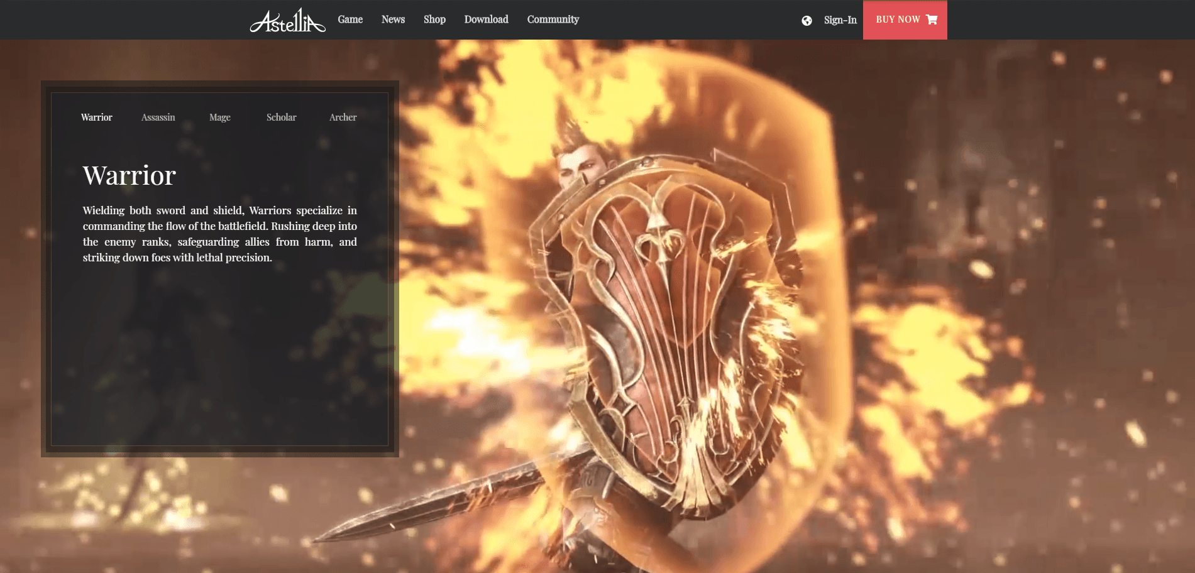Click the Astellia logo
1195x573 pixels.
(287, 20)
